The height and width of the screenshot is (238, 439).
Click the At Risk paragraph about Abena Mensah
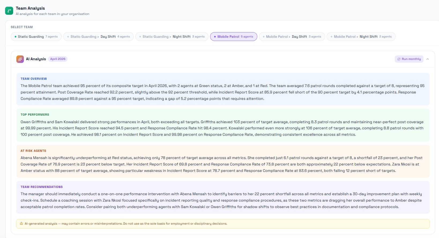coord(222,164)
